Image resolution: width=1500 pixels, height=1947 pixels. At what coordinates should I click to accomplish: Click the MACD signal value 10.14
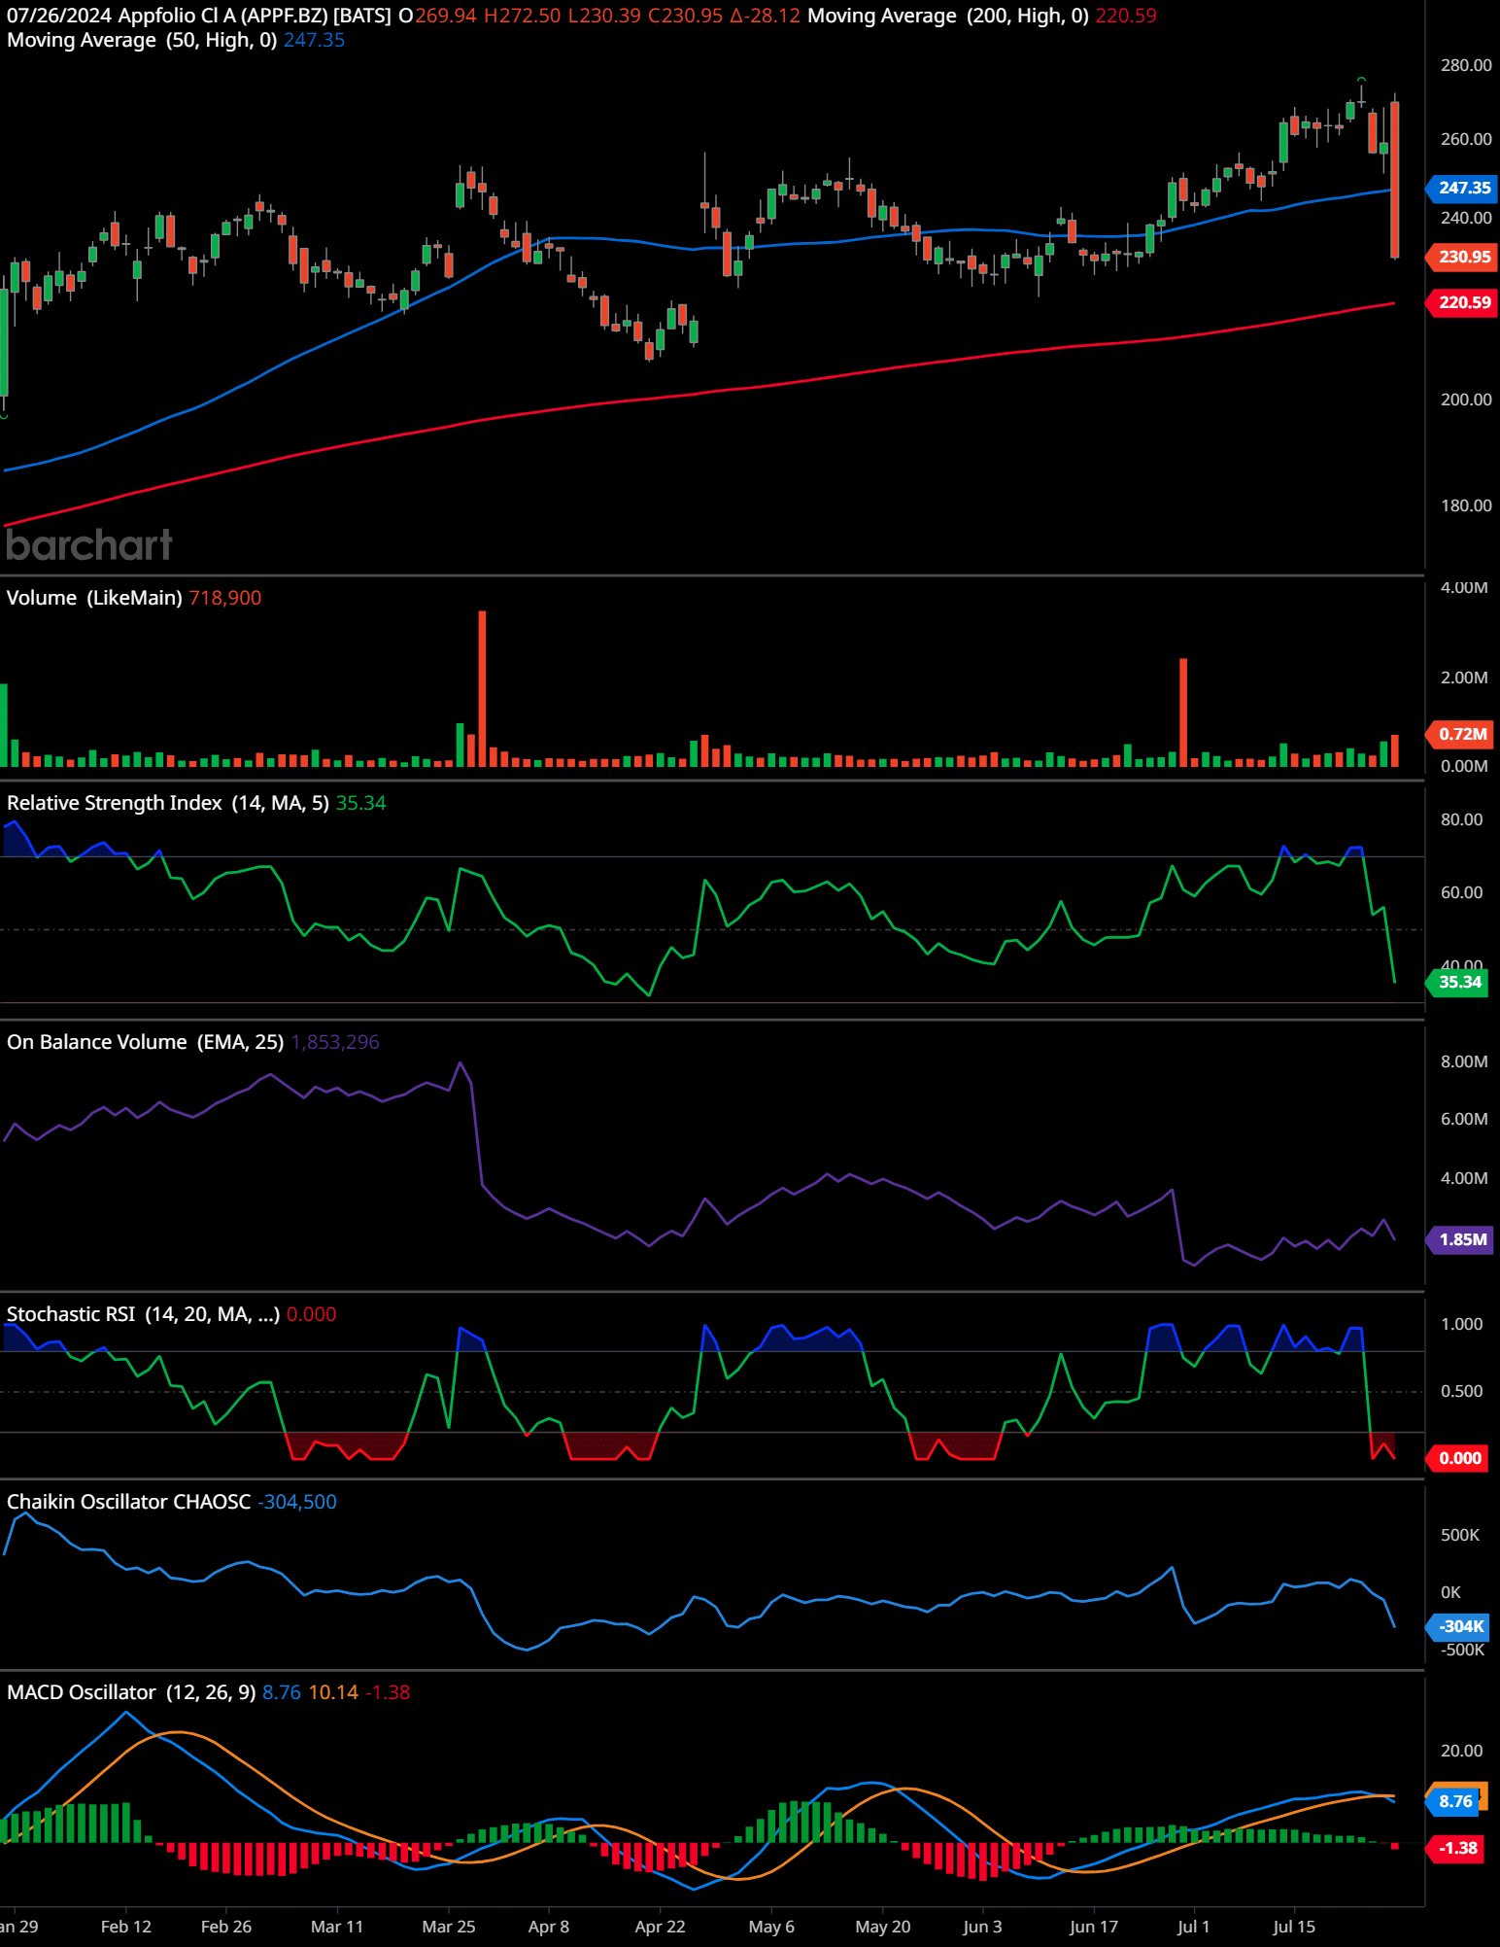[333, 1692]
